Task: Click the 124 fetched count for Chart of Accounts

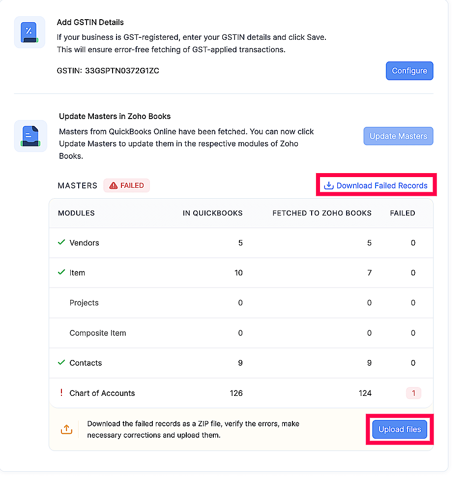Action: coord(365,393)
